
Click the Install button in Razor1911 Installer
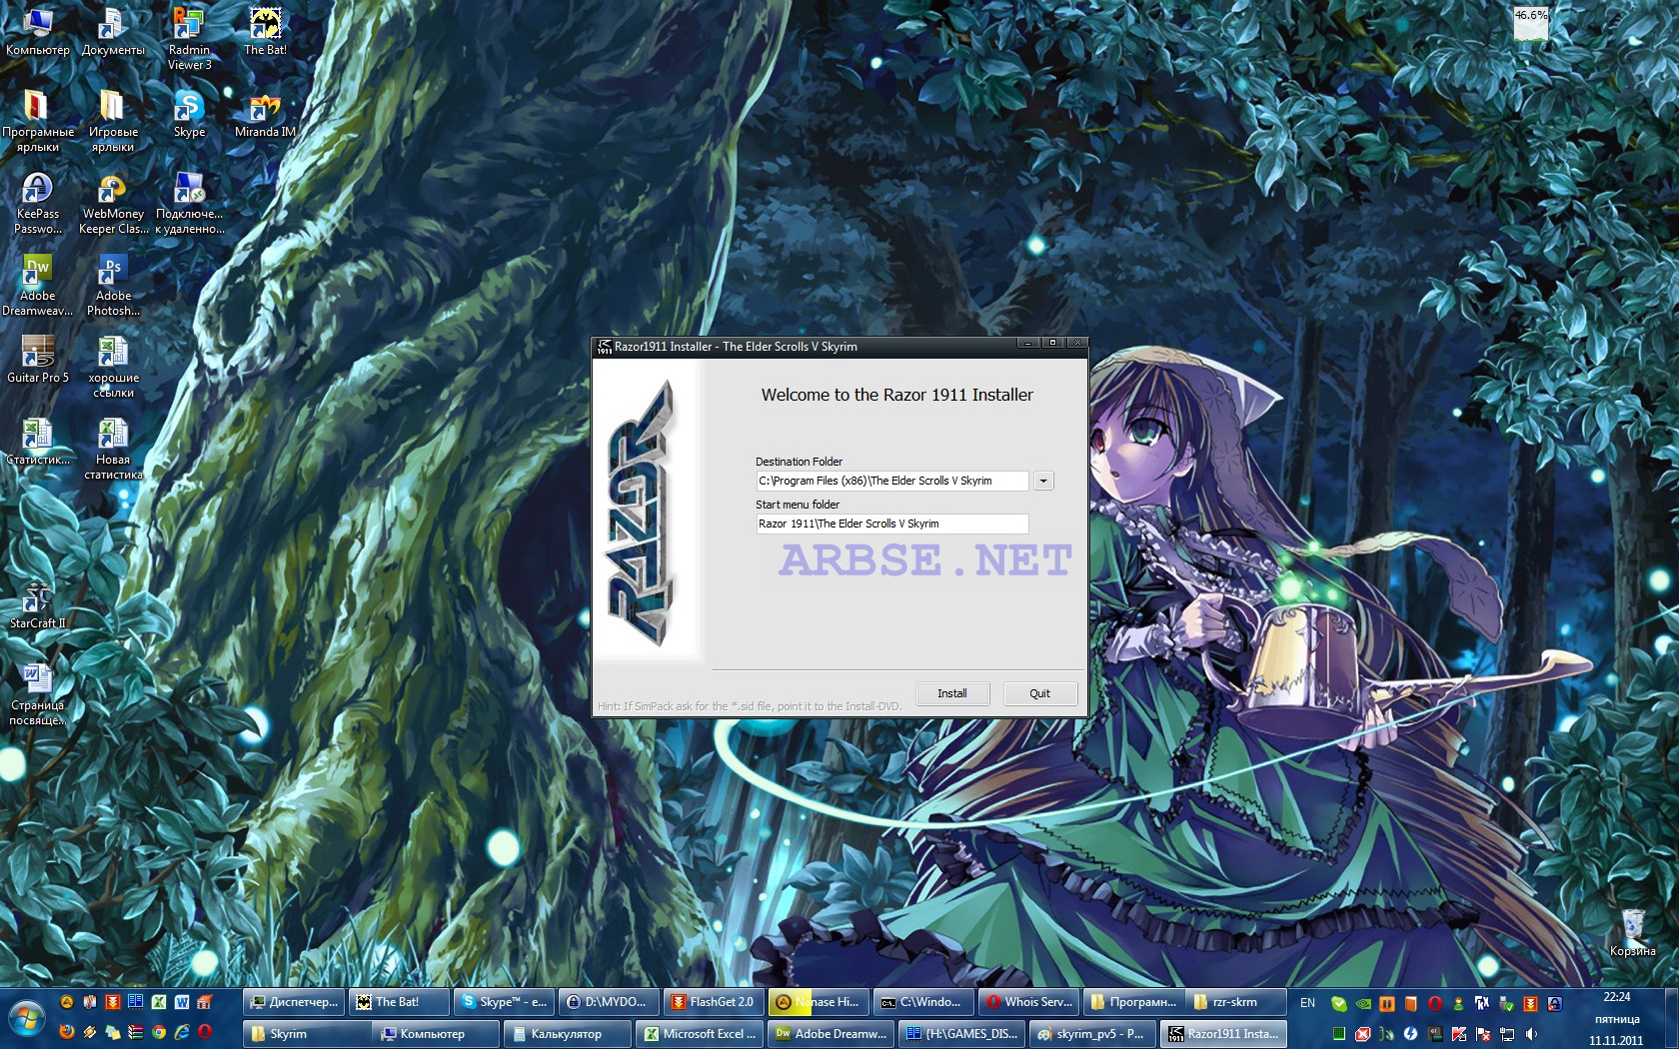(952, 693)
